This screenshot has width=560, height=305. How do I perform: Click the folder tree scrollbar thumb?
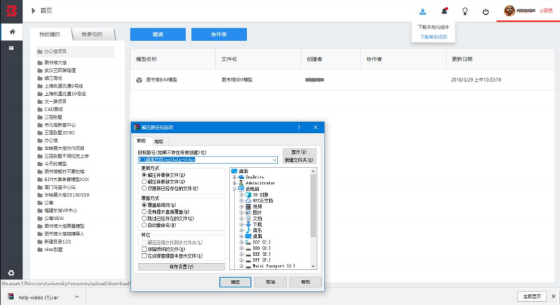point(313,206)
